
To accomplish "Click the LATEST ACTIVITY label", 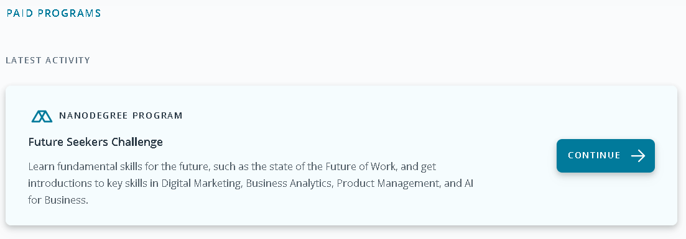I will 48,60.
